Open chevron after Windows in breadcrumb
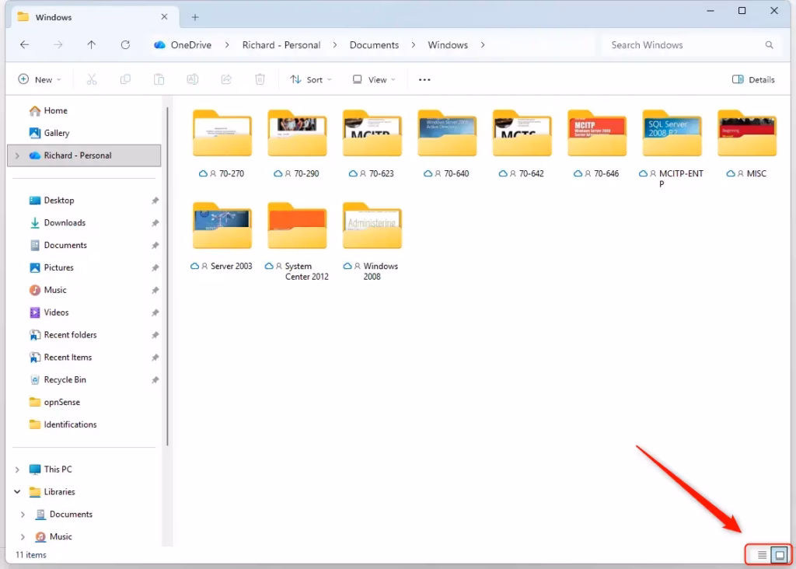This screenshot has width=796, height=569. coord(483,44)
